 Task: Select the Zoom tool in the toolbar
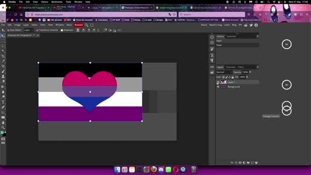click(x=3, y=127)
